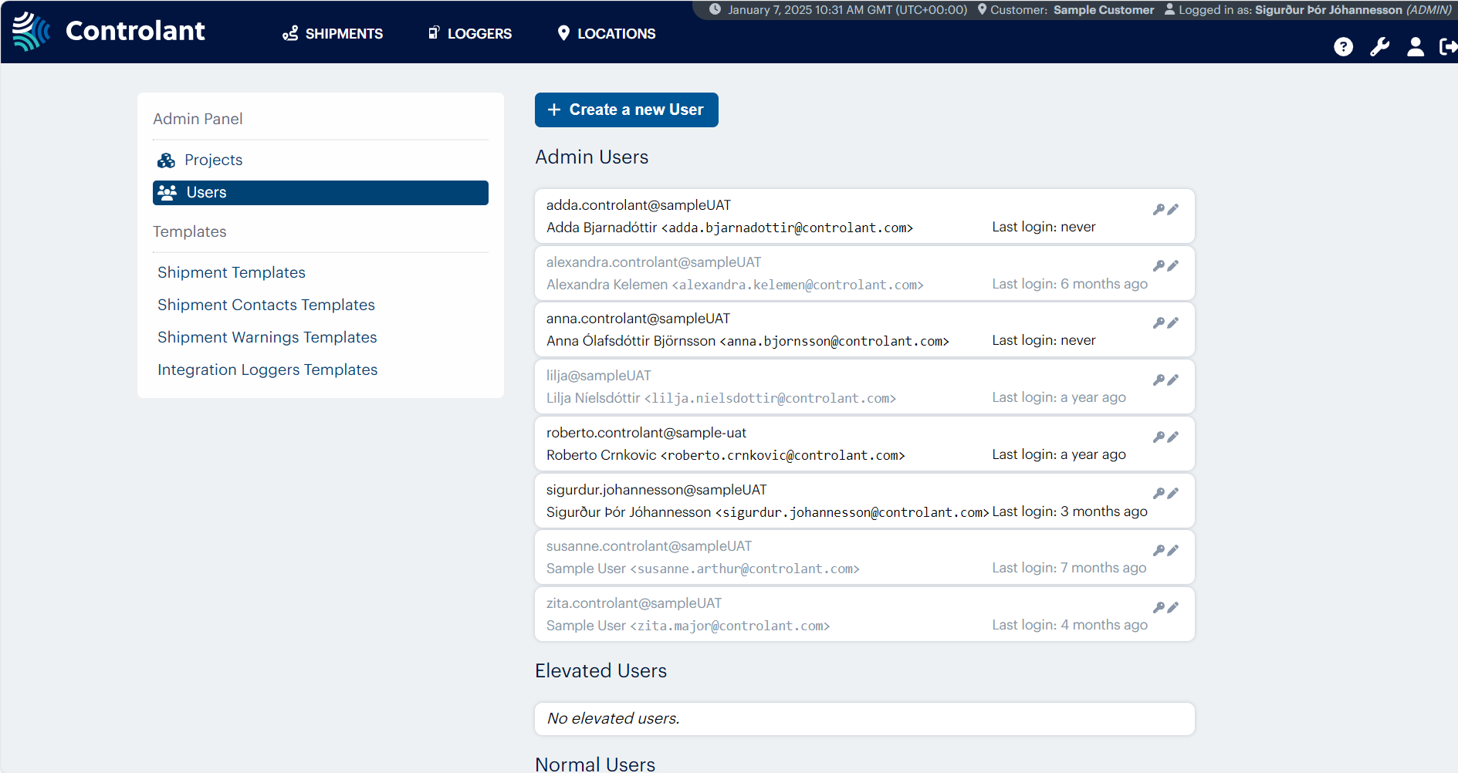
Task: Edit user zita.controlant@sampleUAT with the pencil icon
Action: (1173, 608)
